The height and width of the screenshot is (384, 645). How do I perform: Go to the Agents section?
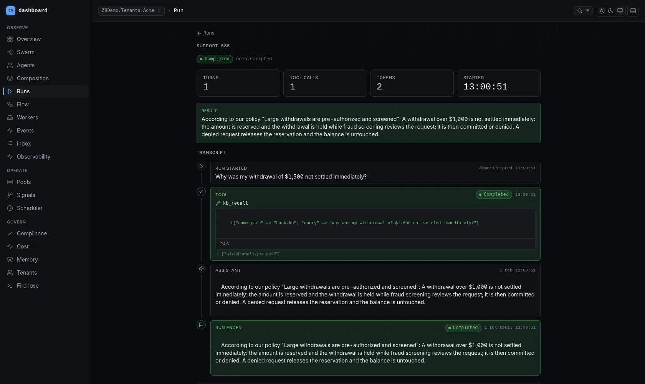(x=46, y=65)
